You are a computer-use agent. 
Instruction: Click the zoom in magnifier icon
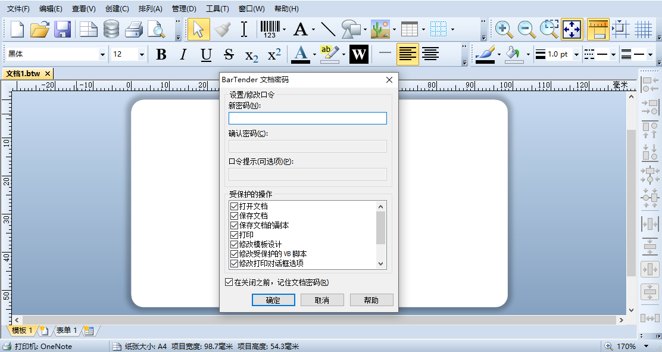504,30
